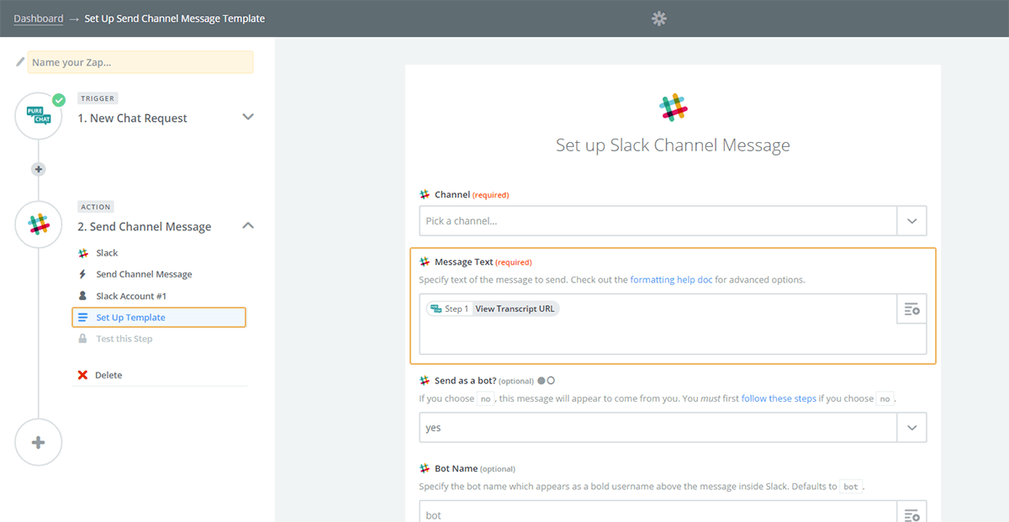
Task: Click the pencil icon beside Zap name
Action: tap(20, 62)
